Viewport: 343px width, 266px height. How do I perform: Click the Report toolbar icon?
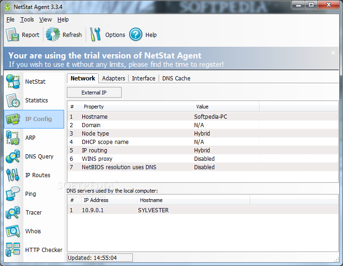[x=12, y=34]
